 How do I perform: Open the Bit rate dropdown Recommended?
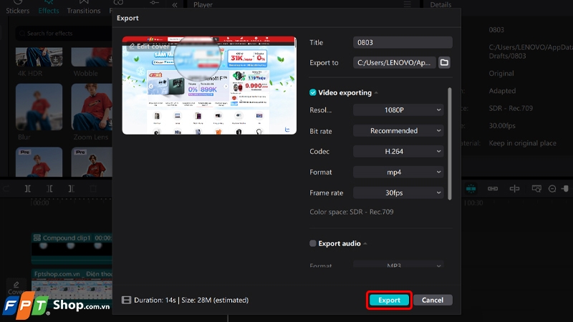398,131
